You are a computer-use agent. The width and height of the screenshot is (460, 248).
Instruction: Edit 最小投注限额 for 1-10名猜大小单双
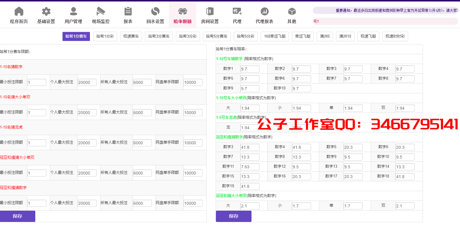coord(37,113)
